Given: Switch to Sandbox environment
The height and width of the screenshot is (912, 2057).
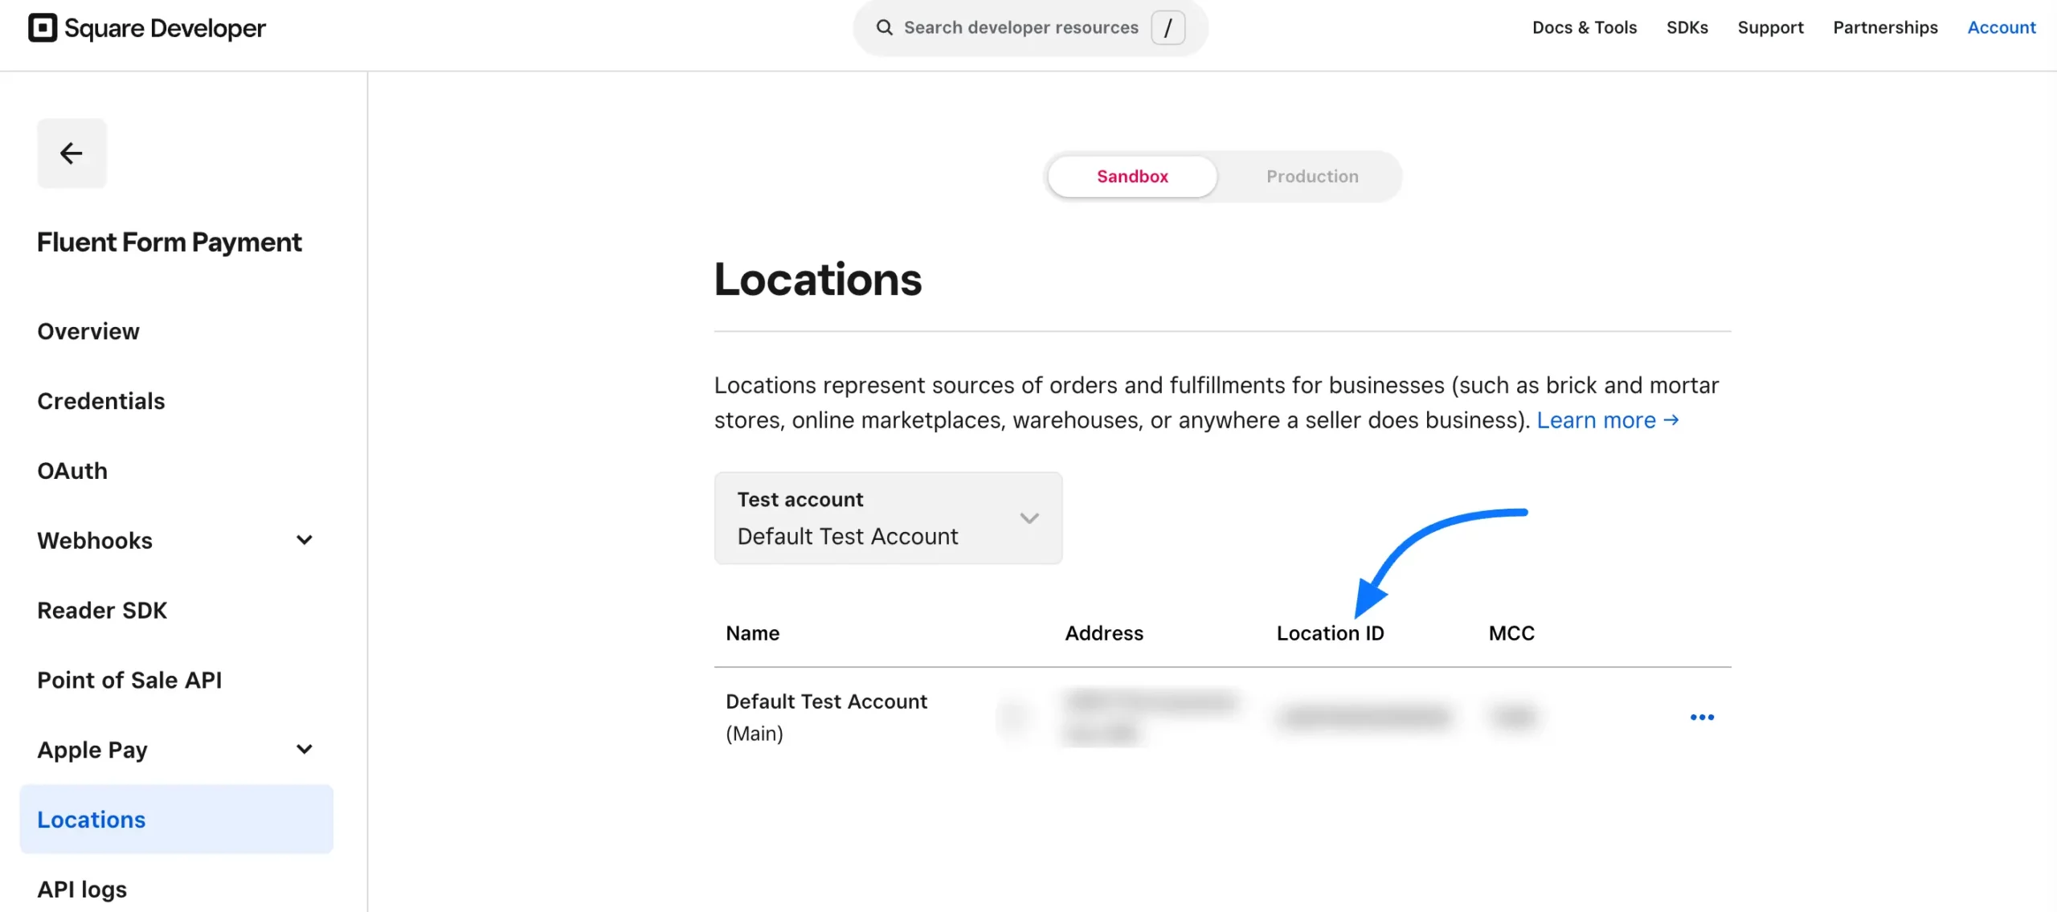Looking at the screenshot, I should (x=1132, y=177).
